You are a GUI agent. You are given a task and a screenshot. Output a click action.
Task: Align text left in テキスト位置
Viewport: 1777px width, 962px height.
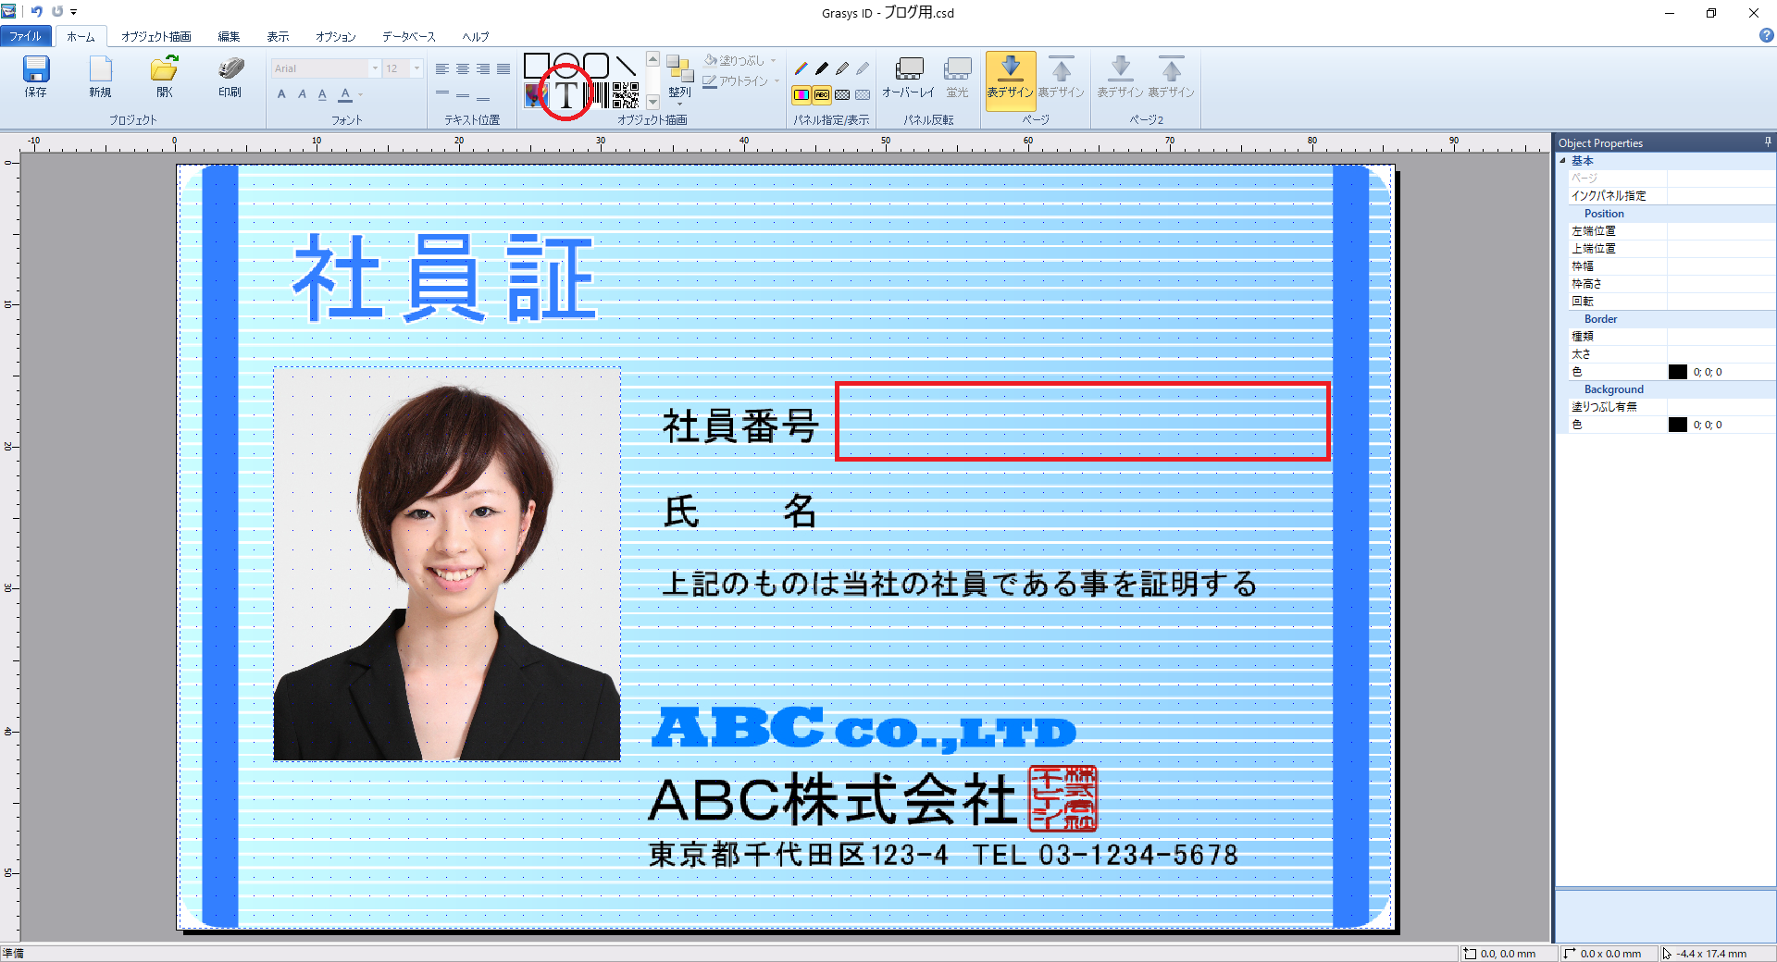coord(442,68)
